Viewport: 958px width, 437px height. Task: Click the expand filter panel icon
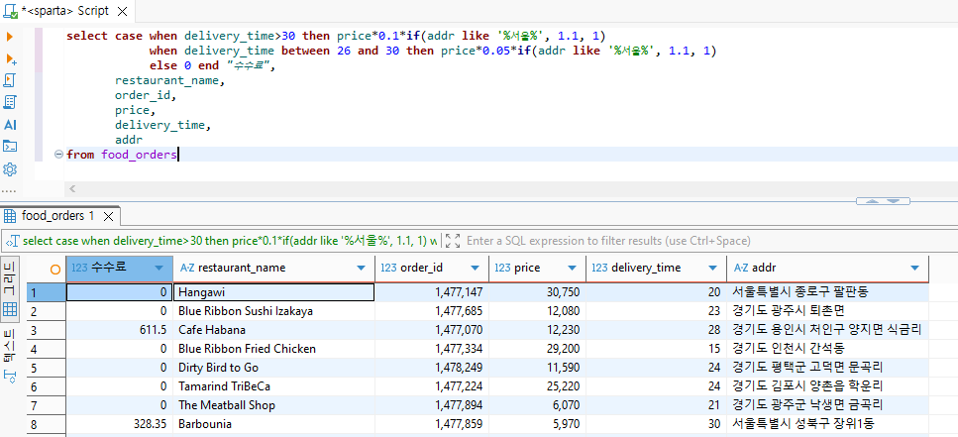click(x=453, y=241)
